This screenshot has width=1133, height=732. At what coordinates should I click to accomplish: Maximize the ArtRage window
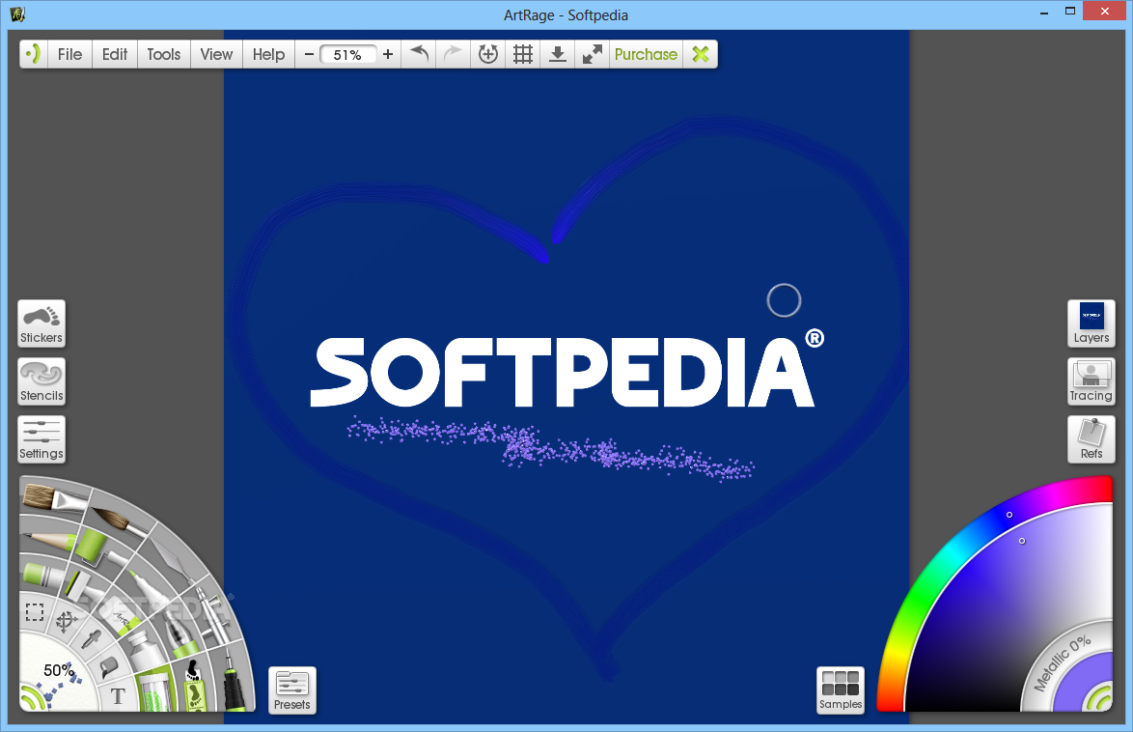click(1070, 11)
